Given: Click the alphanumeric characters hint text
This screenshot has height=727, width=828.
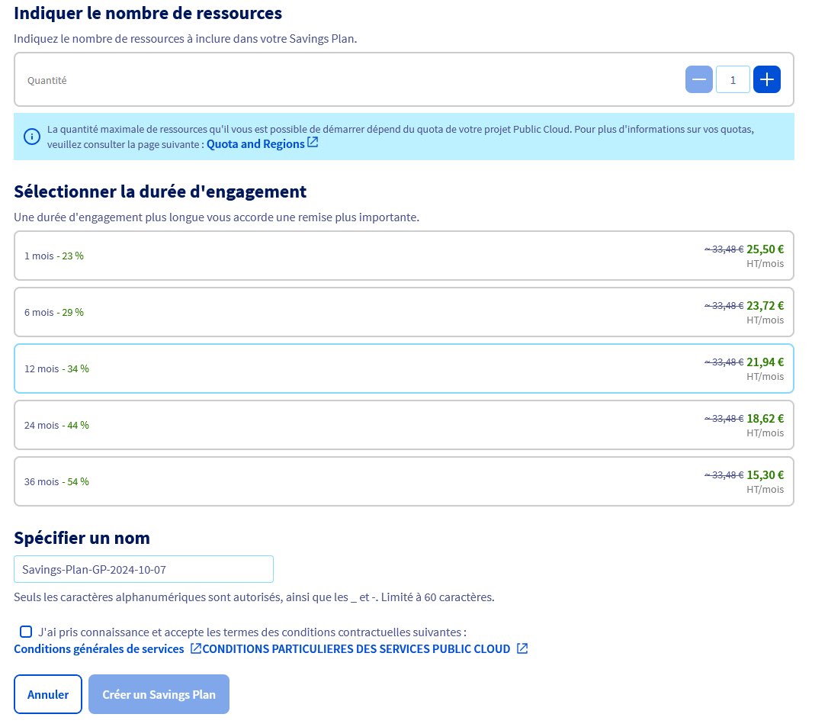Looking at the screenshot, I should click(x=254, y=597).
